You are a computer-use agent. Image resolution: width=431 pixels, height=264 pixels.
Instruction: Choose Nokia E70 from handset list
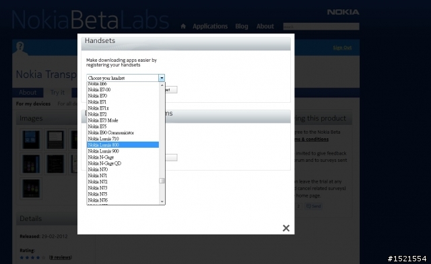[x=123, y=95]
